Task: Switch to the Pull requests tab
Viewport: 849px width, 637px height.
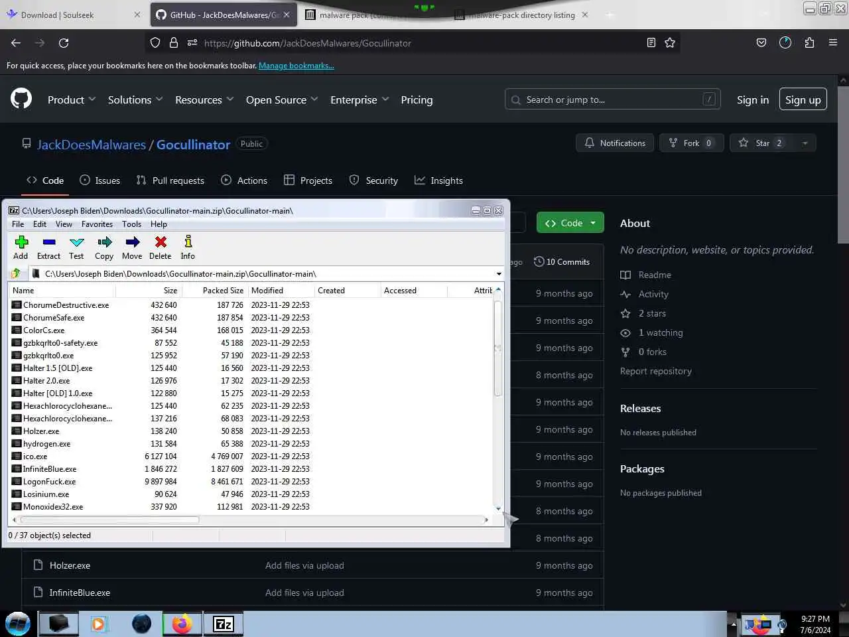Action: tap(170, 180)
